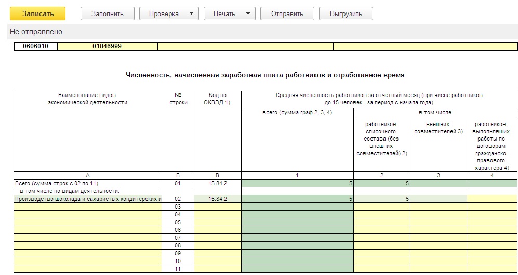Click the yellow Записать button

pos(37,13)
